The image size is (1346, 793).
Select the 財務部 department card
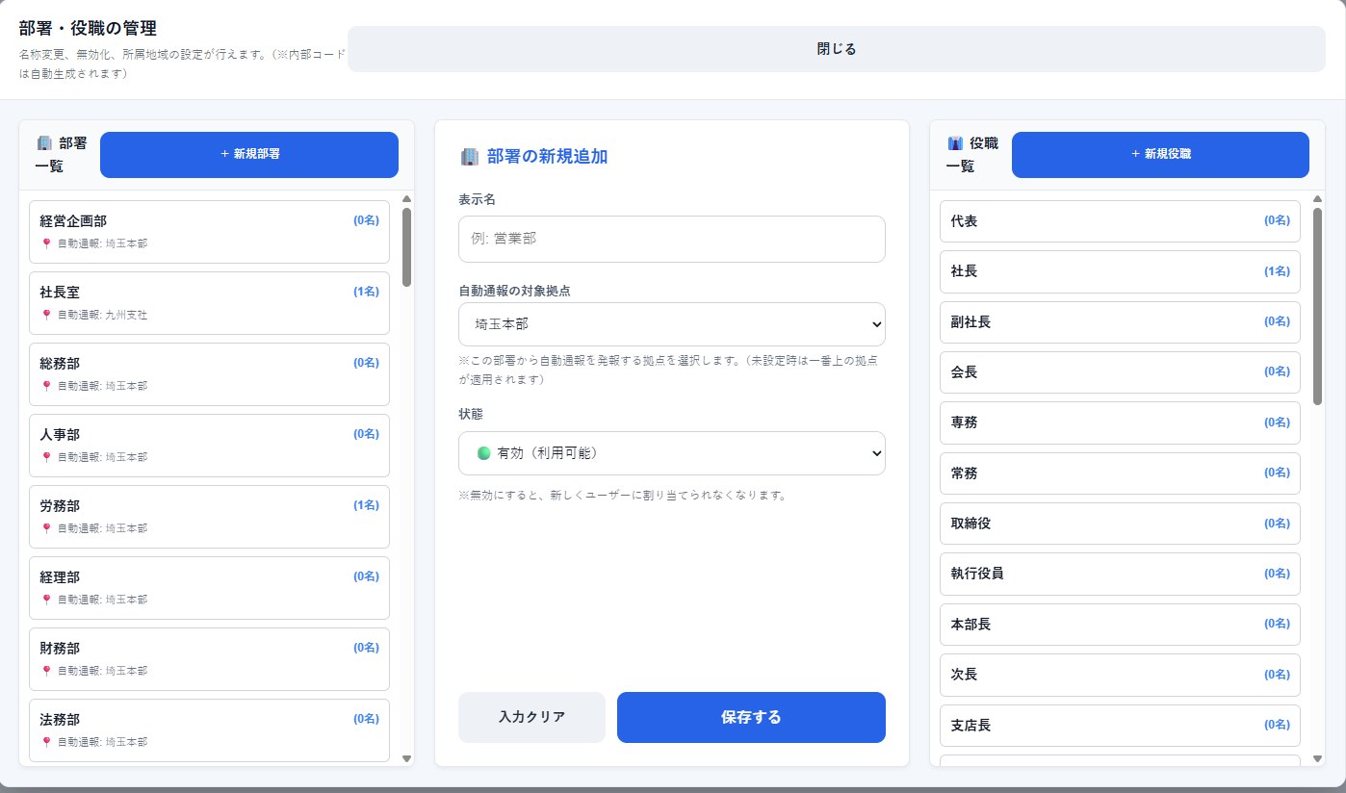209,659
